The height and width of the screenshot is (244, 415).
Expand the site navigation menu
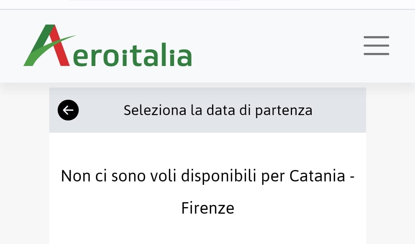[376, 46]
